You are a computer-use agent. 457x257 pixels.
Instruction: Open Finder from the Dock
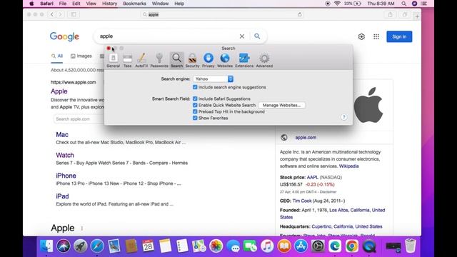(x=46, y=246)
